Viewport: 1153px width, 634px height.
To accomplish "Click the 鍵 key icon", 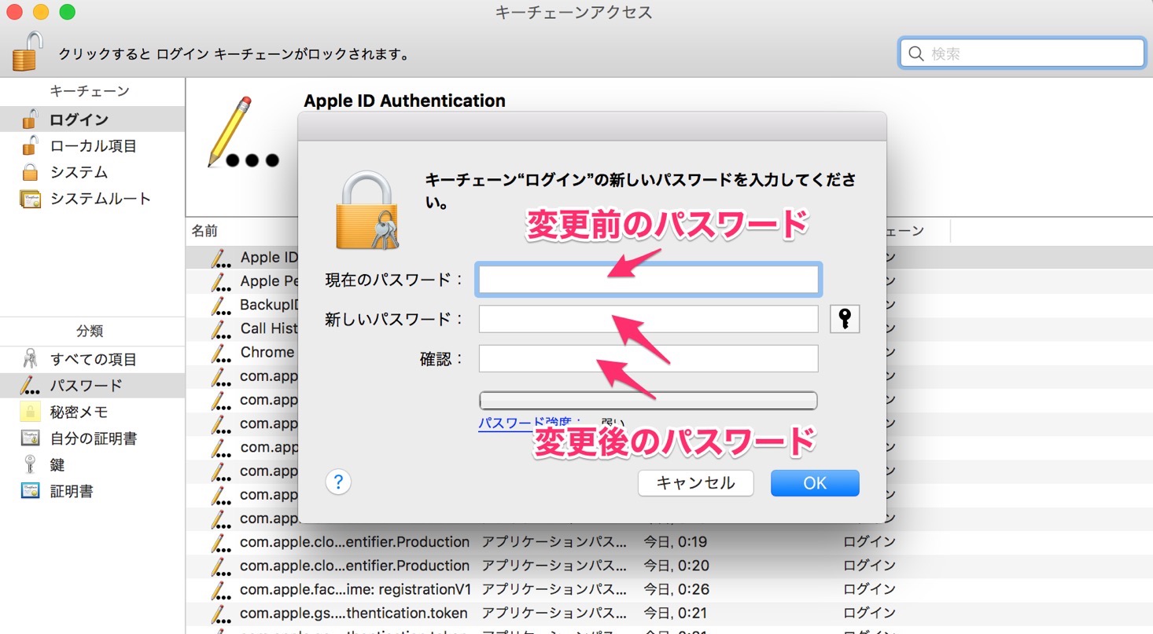I will (x=30, y=465).
